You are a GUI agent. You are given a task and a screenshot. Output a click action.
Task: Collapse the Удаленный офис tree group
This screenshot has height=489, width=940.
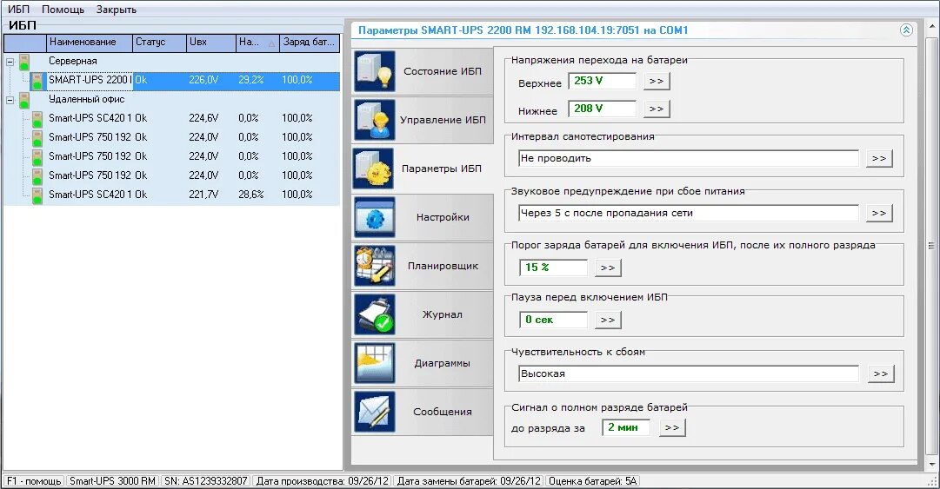pyautogui.click(x=10, y=100)
